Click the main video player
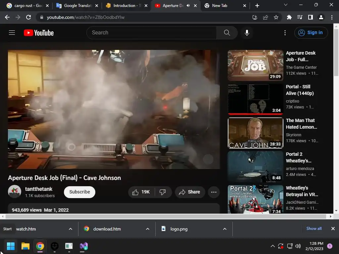 pyautogui.click(x=114, y=109)
